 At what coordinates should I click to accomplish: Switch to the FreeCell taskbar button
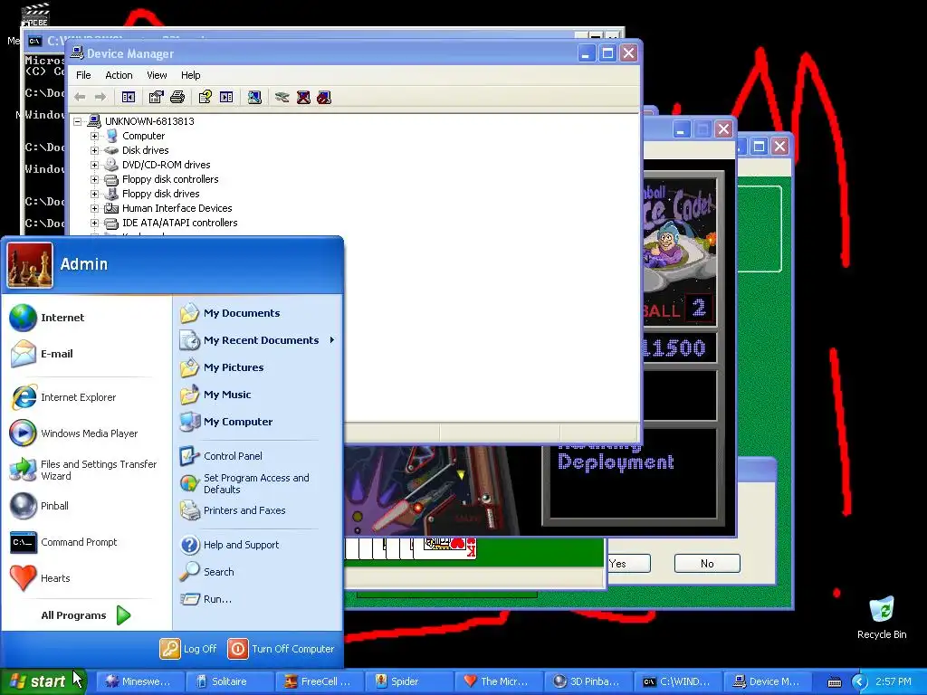point(320,681)
